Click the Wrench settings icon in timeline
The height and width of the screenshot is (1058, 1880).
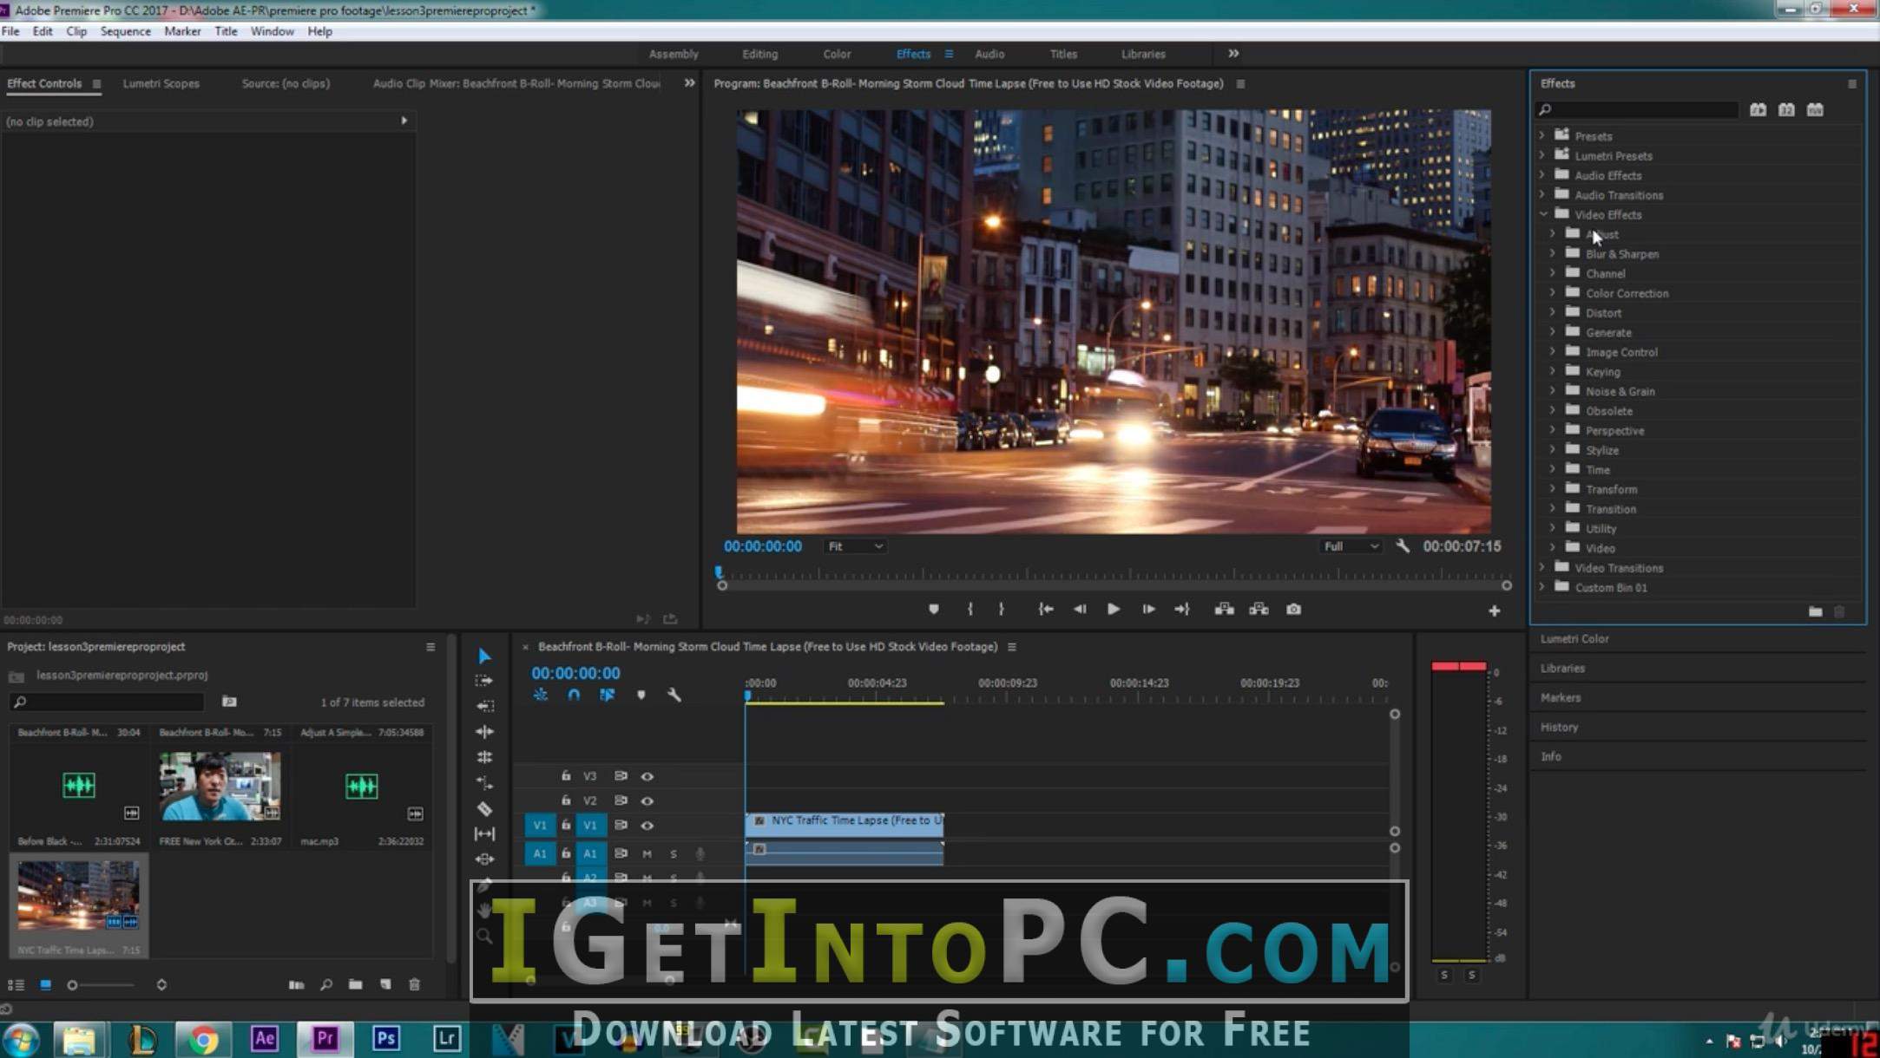click(x=673, y=696)
